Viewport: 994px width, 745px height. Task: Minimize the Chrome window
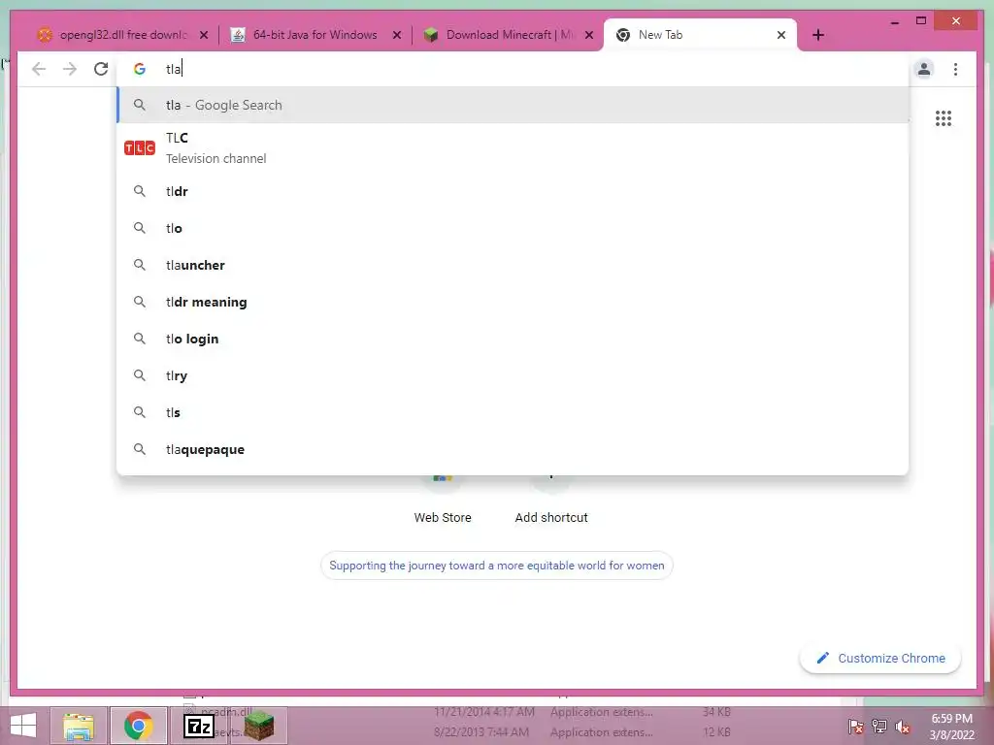[894, 21]
